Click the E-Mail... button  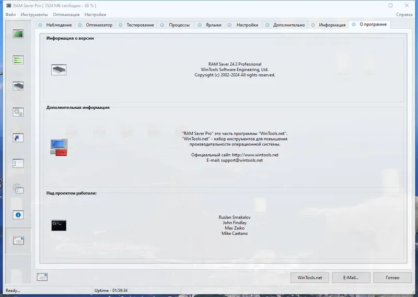pyautogui.click(x=351, y=278)
